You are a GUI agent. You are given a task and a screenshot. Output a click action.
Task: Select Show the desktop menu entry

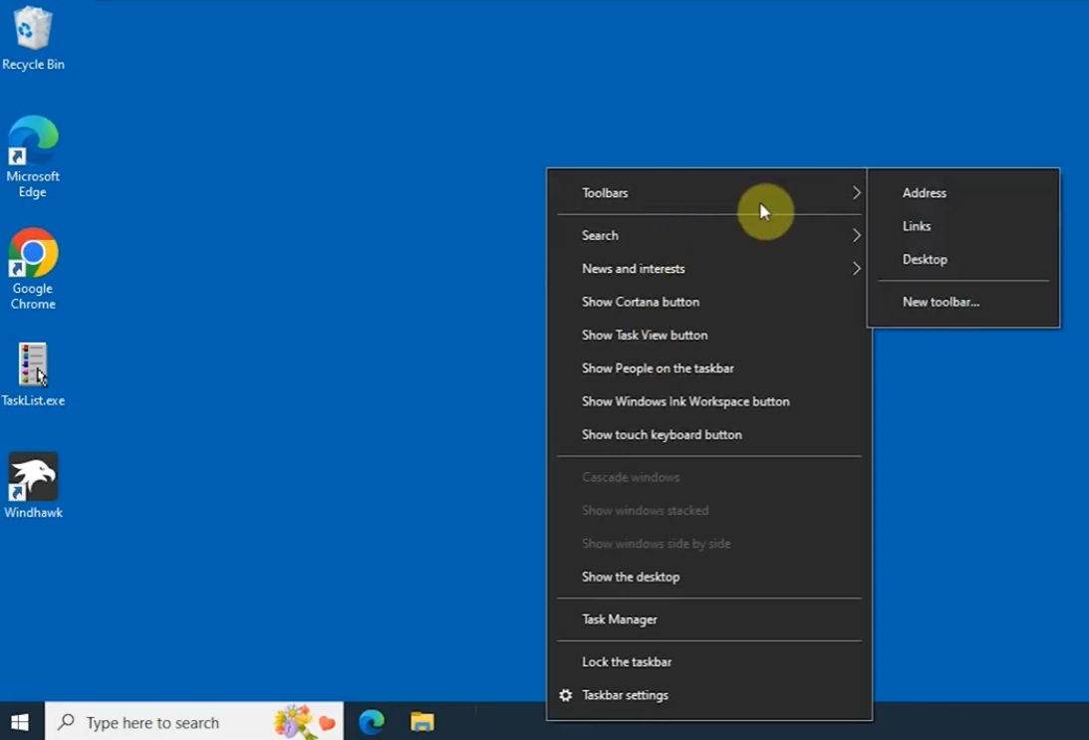pos(631,577)
